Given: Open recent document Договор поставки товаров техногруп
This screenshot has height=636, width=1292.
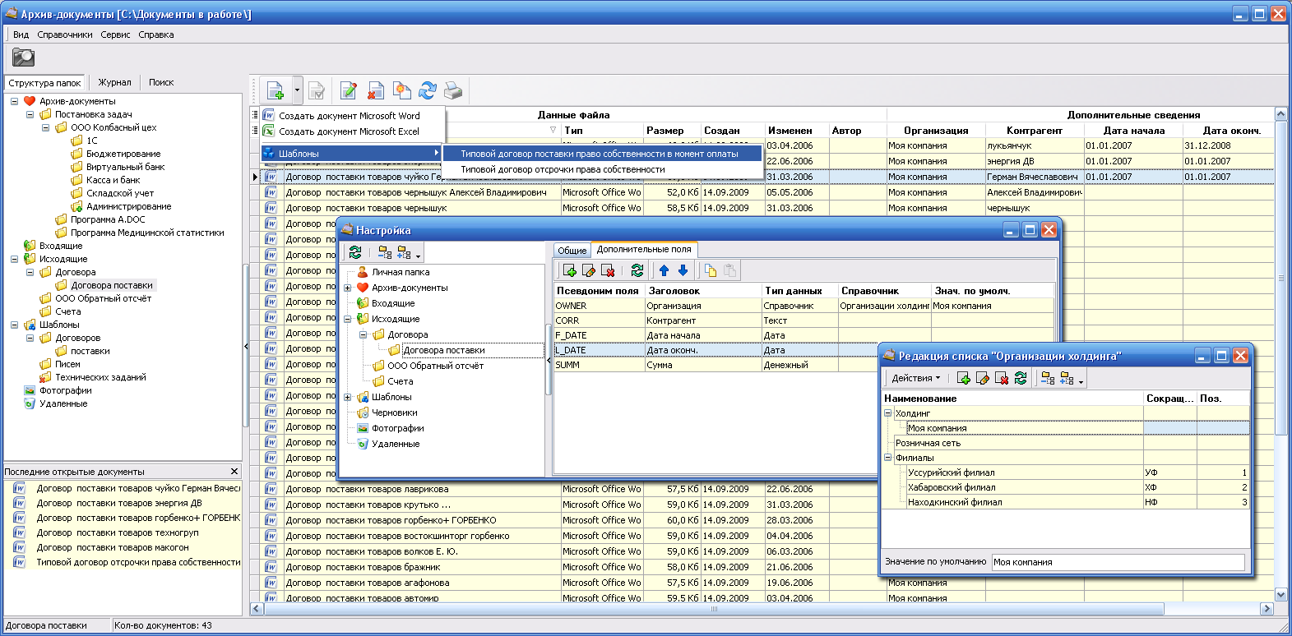Looking at the screenshot, I should click(118, 532).
